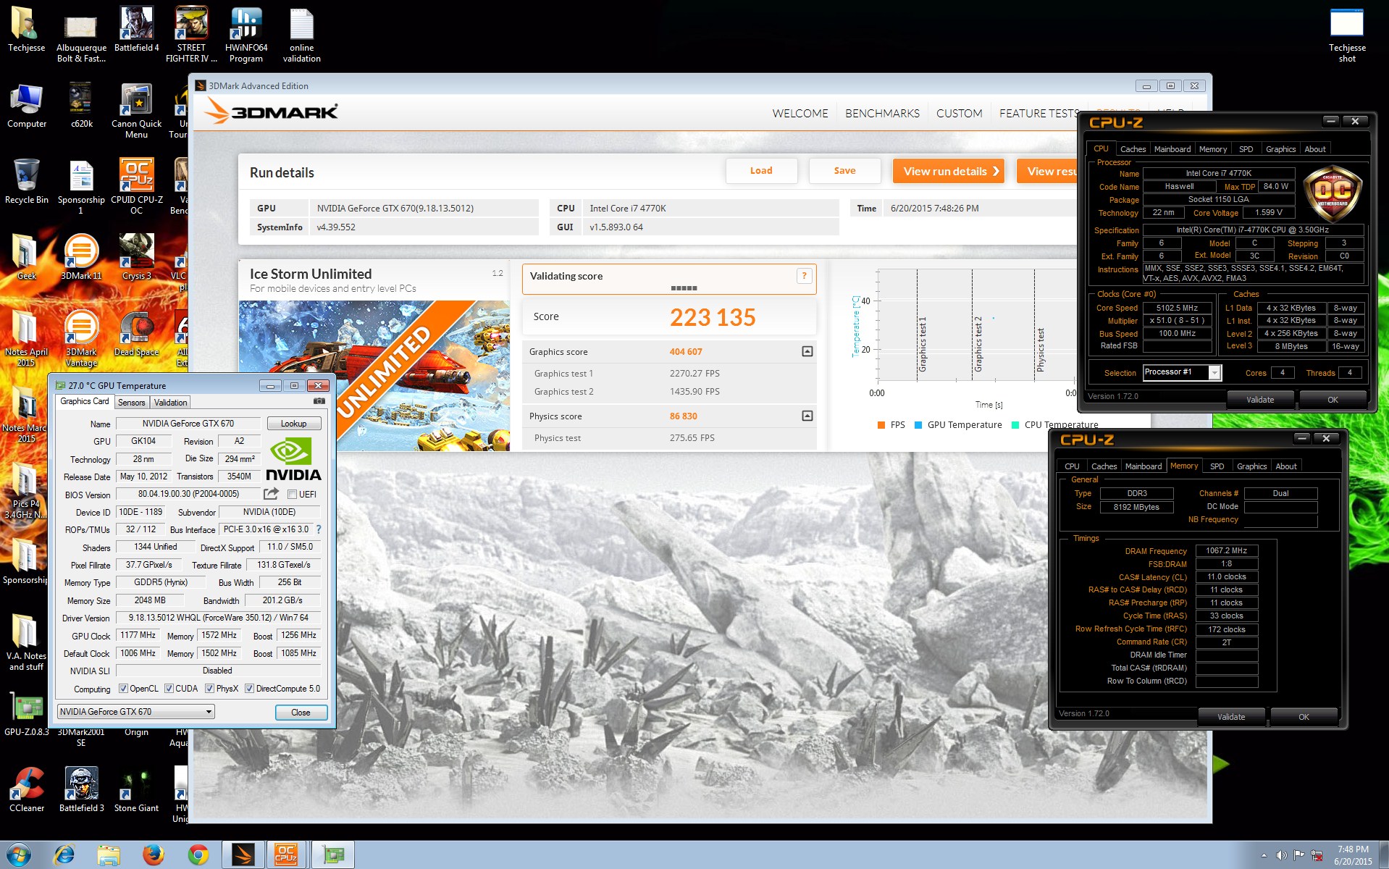Click Validate in bottom CPU-Z window

[1231, 716]
